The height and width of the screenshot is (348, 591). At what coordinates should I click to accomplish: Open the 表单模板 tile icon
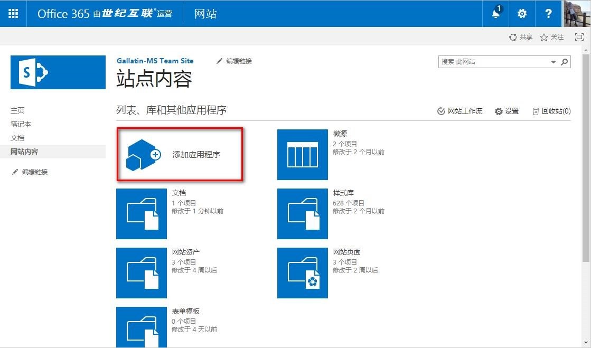point(142,327)
